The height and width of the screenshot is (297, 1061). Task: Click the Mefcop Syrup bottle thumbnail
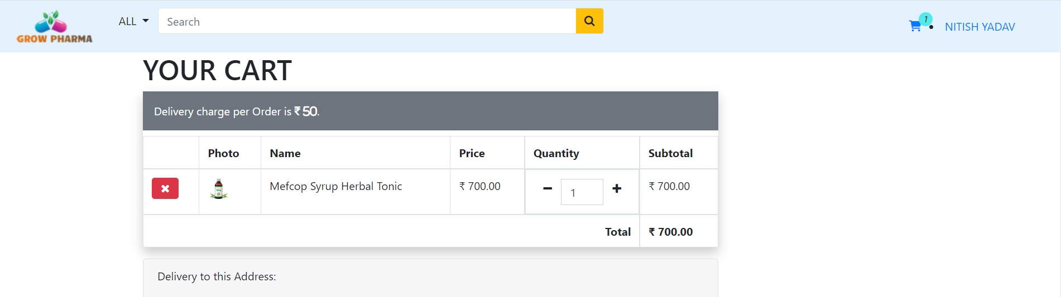pyautogui.click(x=219, y=189)
